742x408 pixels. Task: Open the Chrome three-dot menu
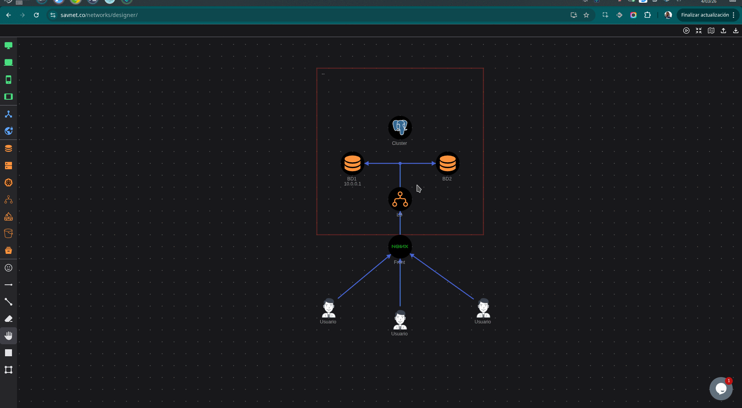point(734,15)
